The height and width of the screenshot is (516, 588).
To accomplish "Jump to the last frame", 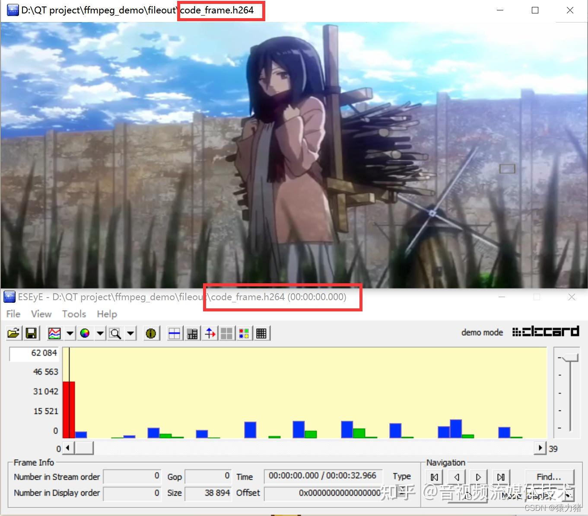I will click(501, 476).
